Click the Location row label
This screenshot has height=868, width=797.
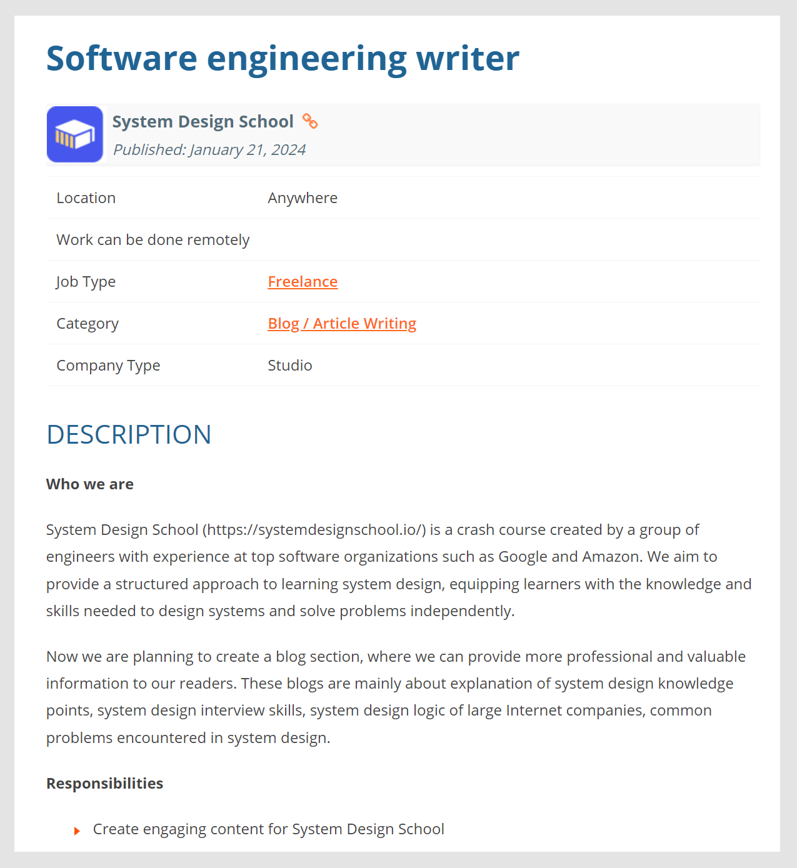click(x=86, y=197)
